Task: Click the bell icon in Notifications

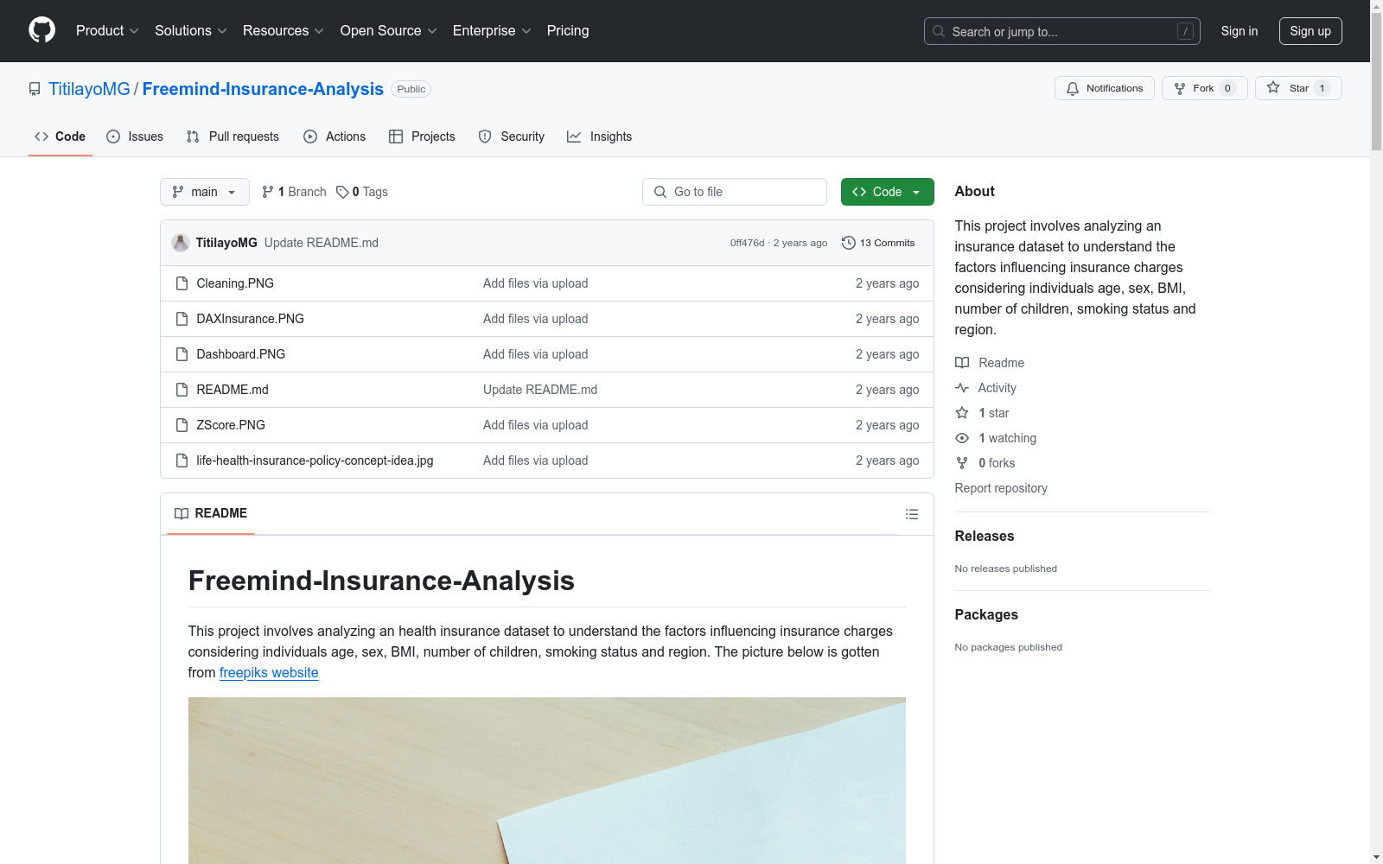Action: click(1073, 88)
